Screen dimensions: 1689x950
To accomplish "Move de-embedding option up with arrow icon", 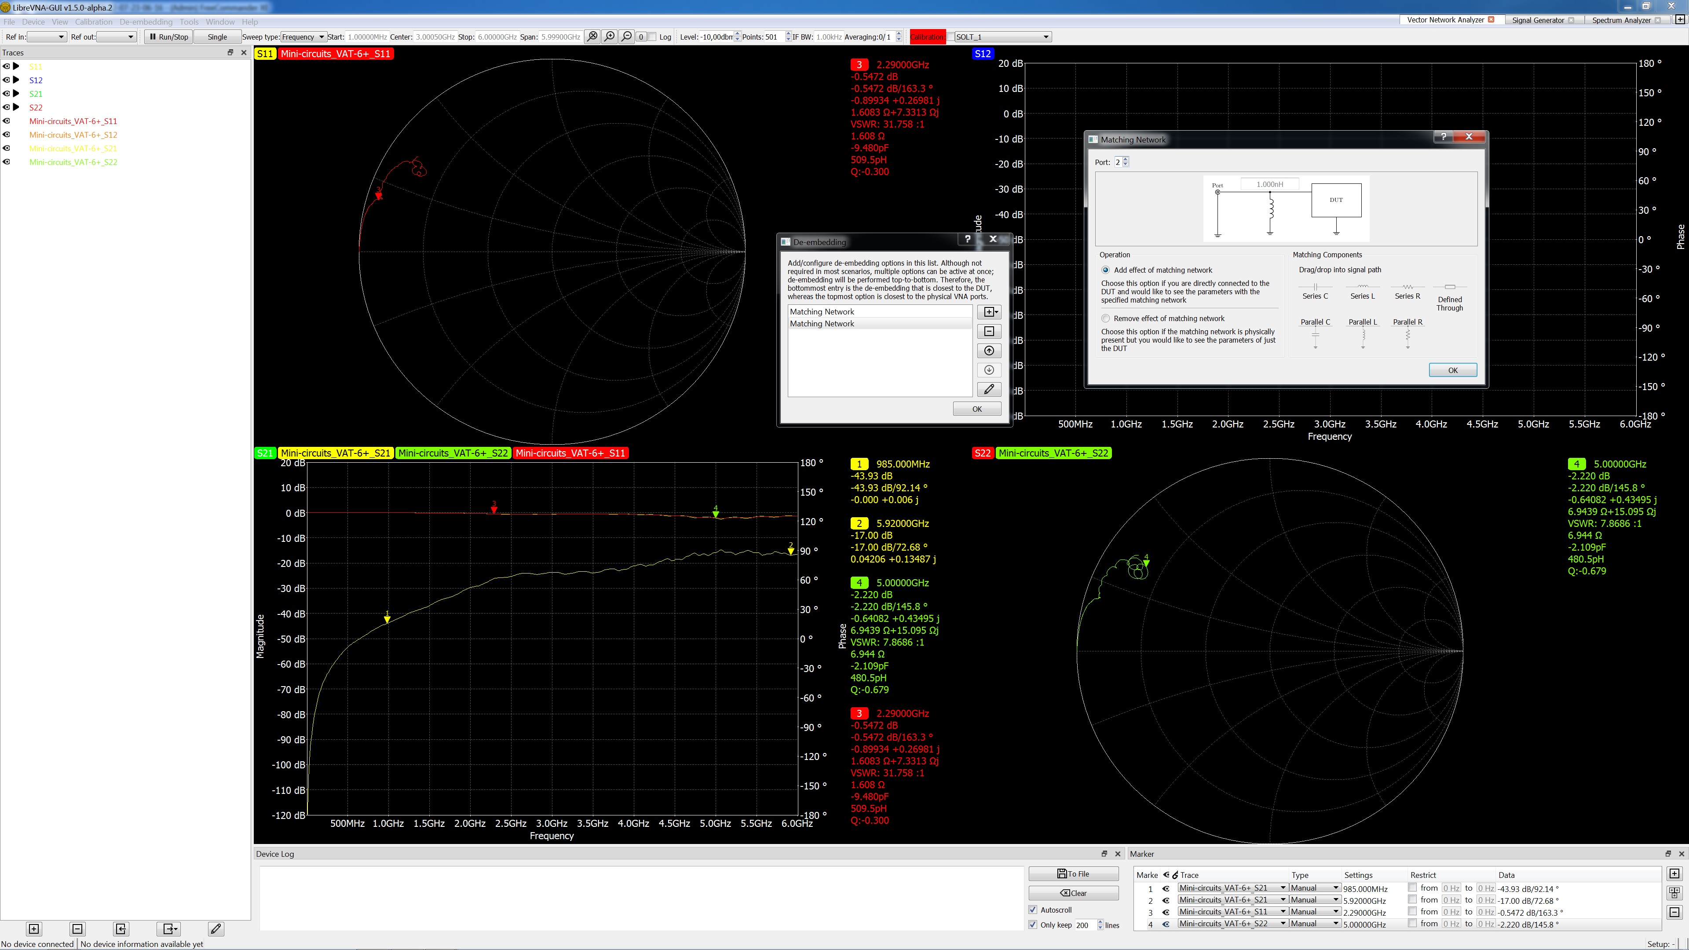I will pyautogui.click(x=989, y=351).
